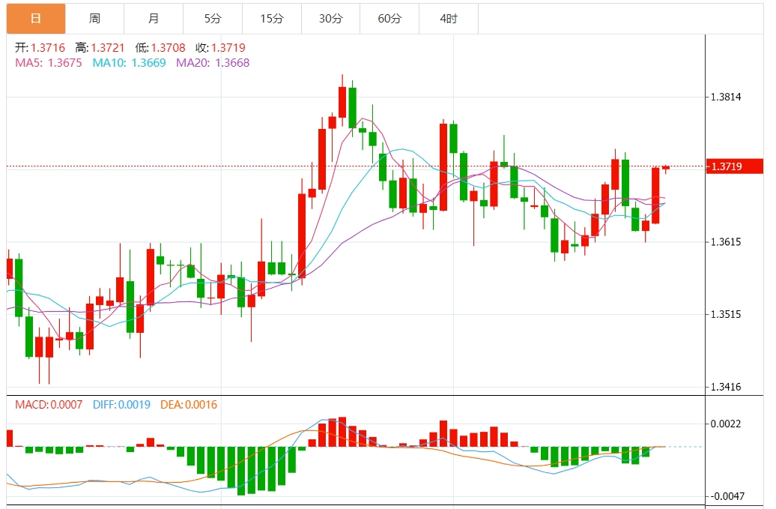Viewport: 776px width, 509px height.
Task: Click the 低:1.3708 low price value
Action: click(160, 48)
